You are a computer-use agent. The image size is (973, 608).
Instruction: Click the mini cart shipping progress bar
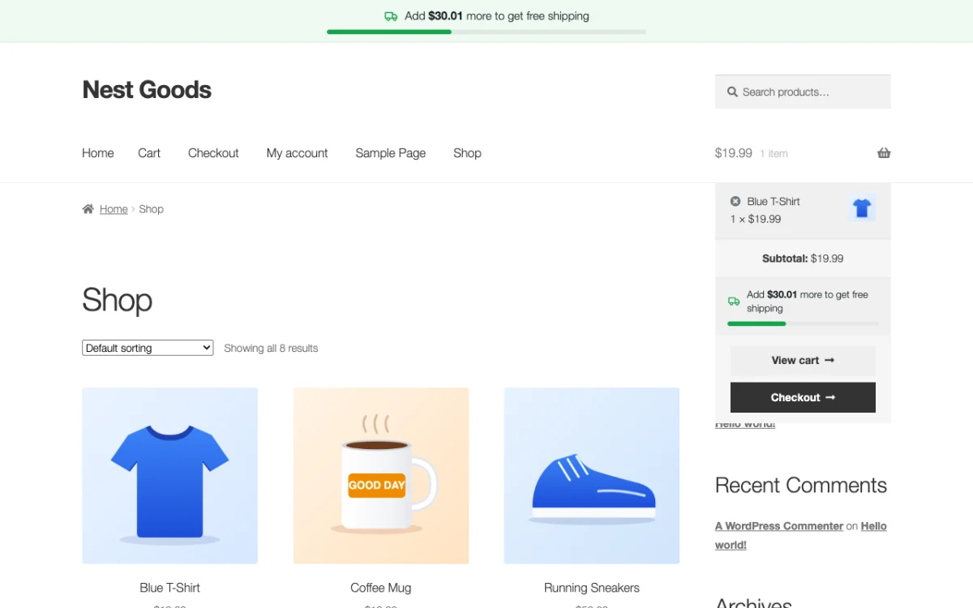tap(803, 323)
